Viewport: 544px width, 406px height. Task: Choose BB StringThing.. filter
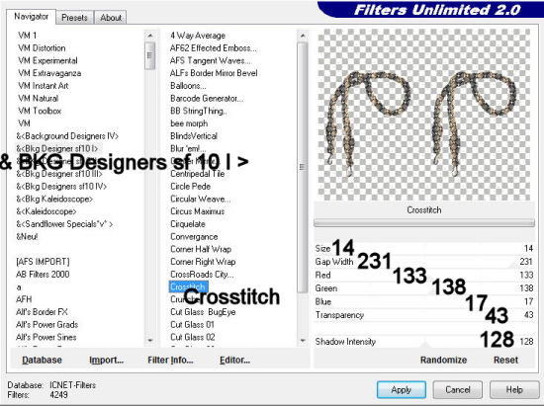tap(199, 111)
